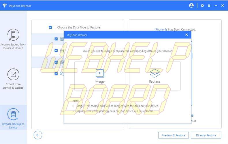Click the Replace label
228x144 pixels.
[154, 82]
